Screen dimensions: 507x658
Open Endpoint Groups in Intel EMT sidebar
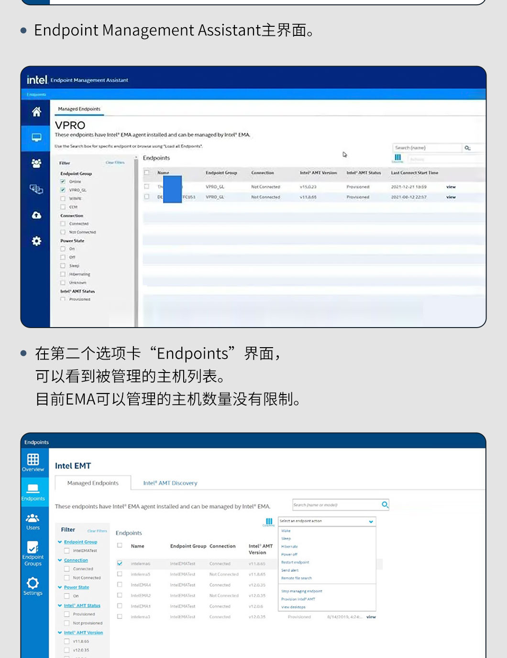pyautogui.click(x=33, y=554)
